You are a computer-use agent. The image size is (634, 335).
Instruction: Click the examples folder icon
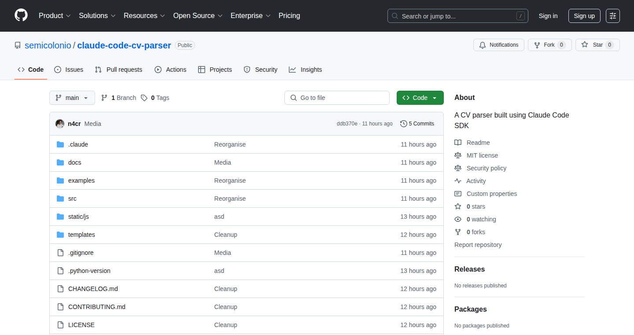click(60, 180)
